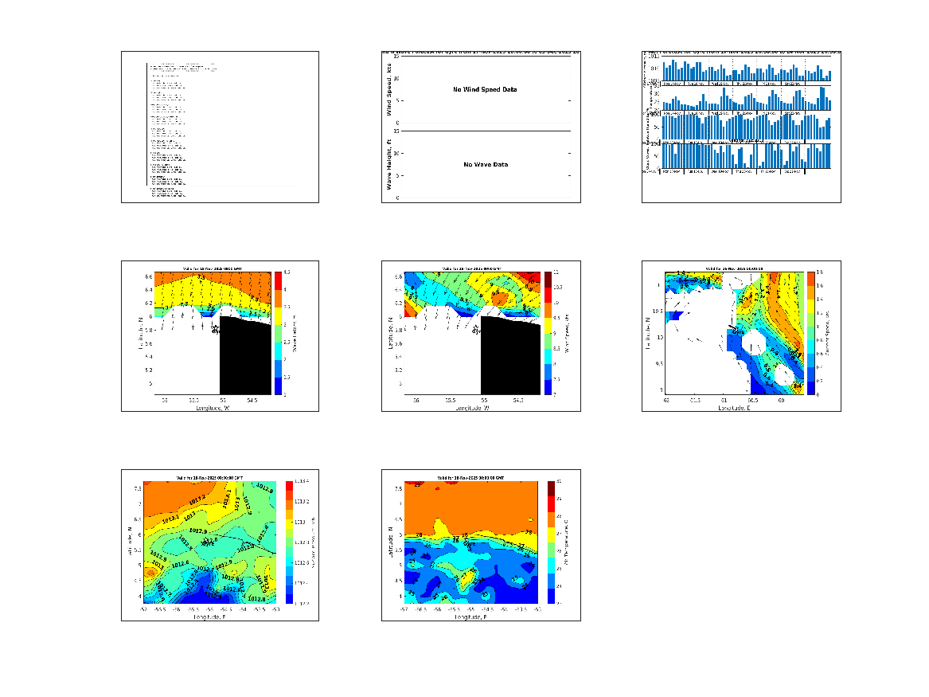
Task: Select the star location marker on wind speed map
Action: click(476, 327)
